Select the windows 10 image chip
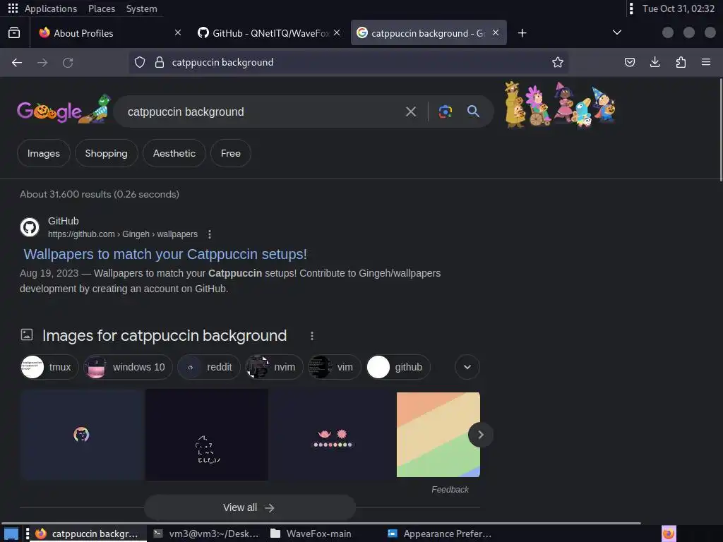 129,367
